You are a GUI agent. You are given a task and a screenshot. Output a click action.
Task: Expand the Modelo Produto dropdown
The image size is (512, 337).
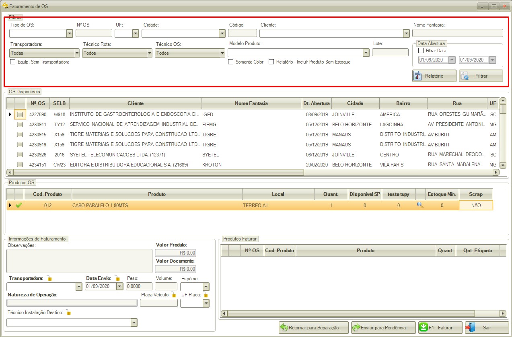[366, 53]
